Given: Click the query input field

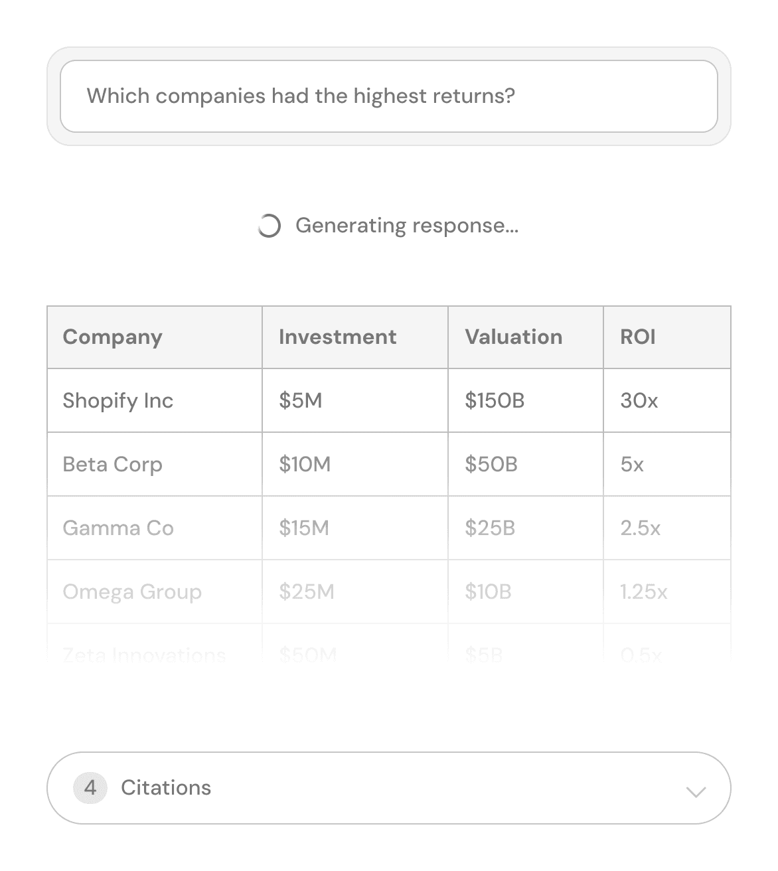Looking at the screenshot, I should tap(389, 96).
